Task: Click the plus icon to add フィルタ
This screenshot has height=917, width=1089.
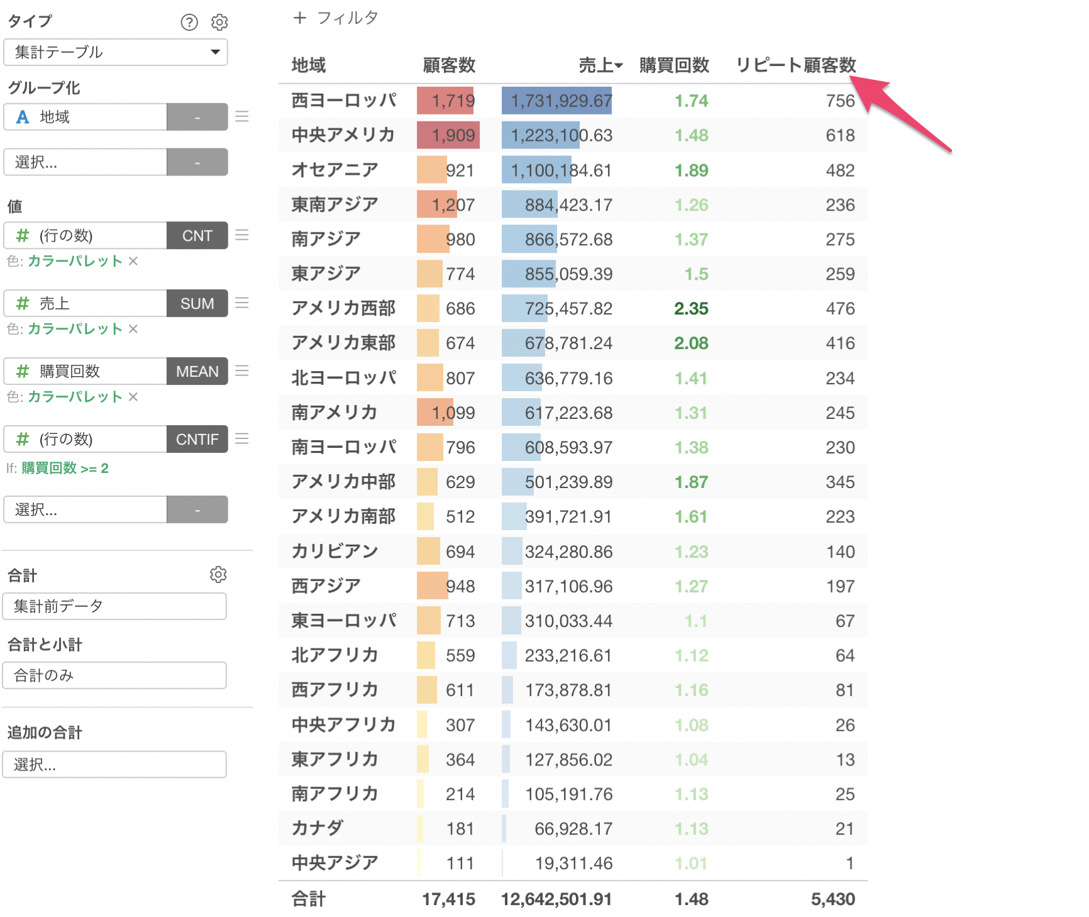Action: [x=299, y=18]
